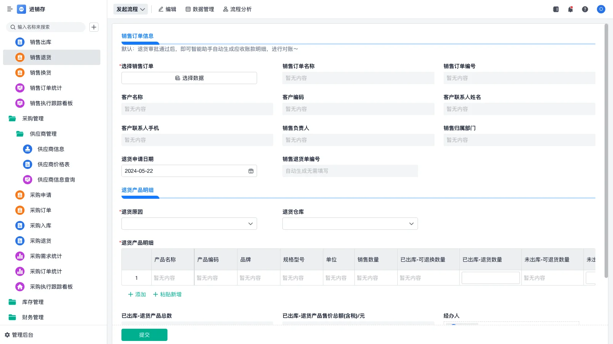The height and width of the screenshot is (344, 613).
Task: Click the dark panel icon near the bell
Action: pyautogui.click(x=556, y=9)
